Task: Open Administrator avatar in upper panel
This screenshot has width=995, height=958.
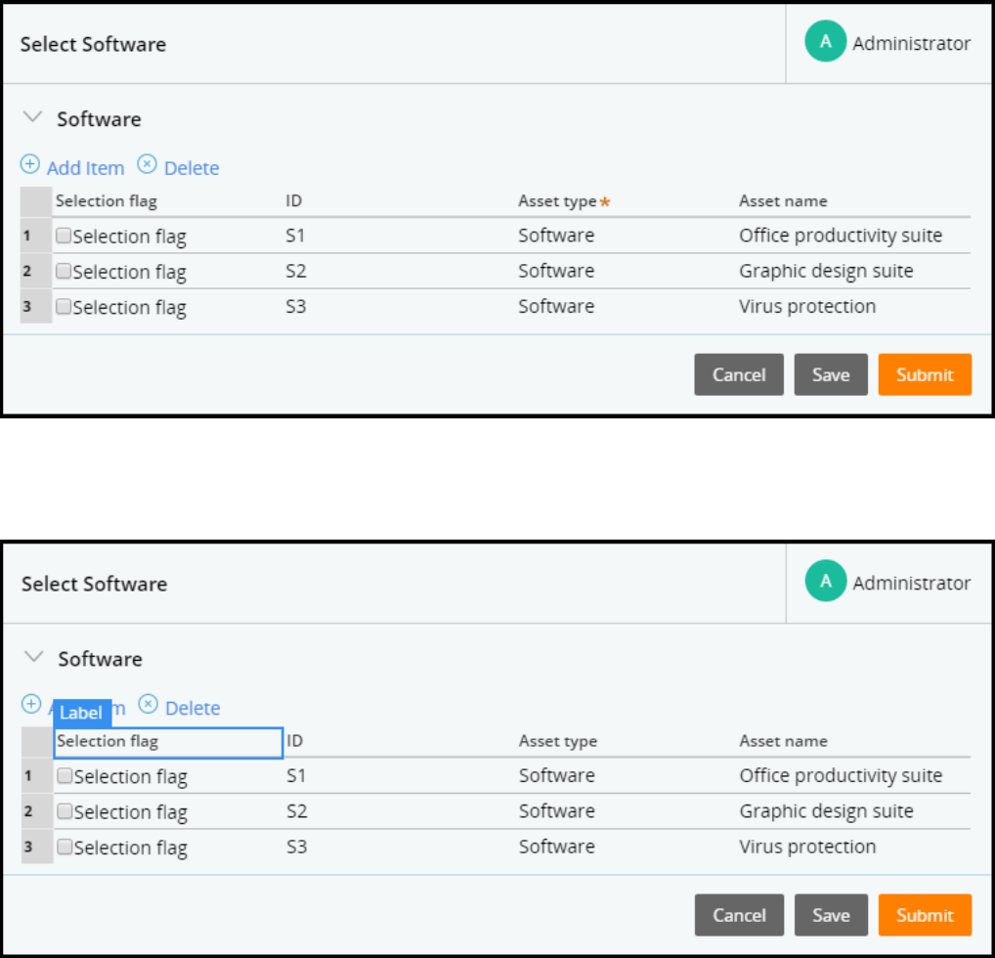Action: (826, 42)
